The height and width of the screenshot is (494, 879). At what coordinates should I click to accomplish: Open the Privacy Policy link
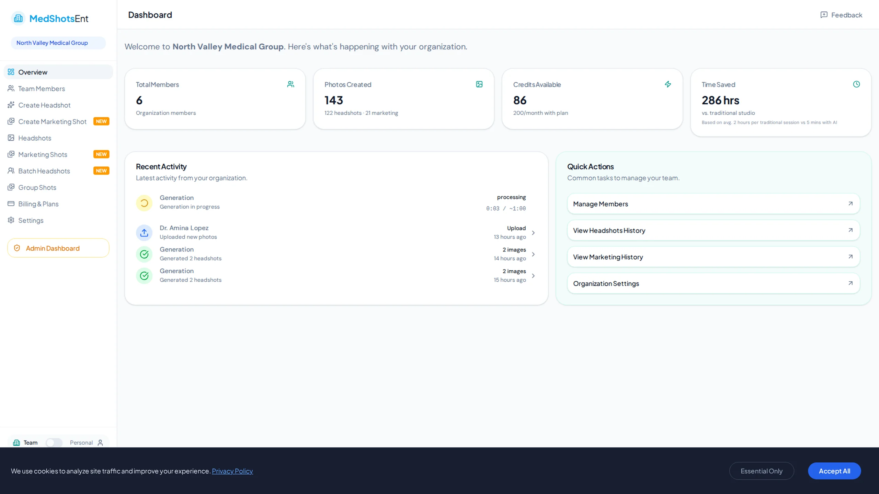(x=232, y=471)
